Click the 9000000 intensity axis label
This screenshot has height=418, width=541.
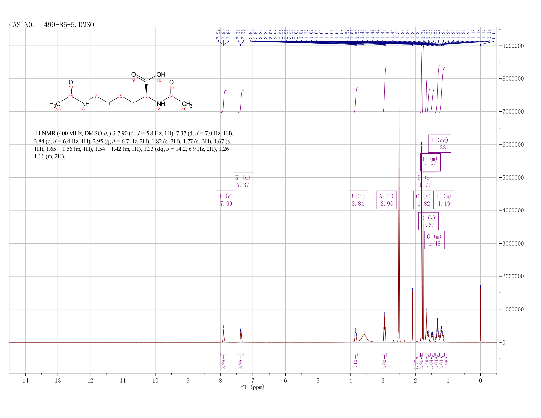point(512,46)
